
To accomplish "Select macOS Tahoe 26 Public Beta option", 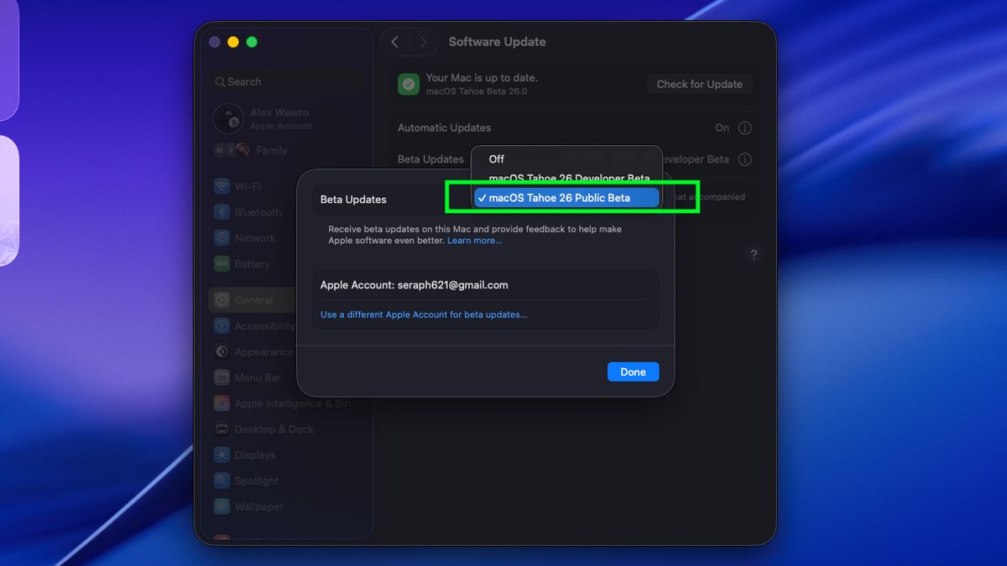I will click(559, 198).
